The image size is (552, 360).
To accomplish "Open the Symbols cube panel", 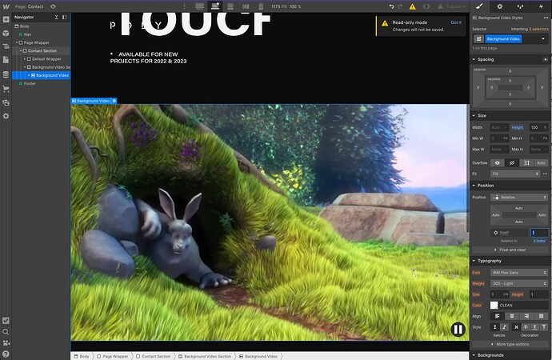I will (x=6, y=33).
